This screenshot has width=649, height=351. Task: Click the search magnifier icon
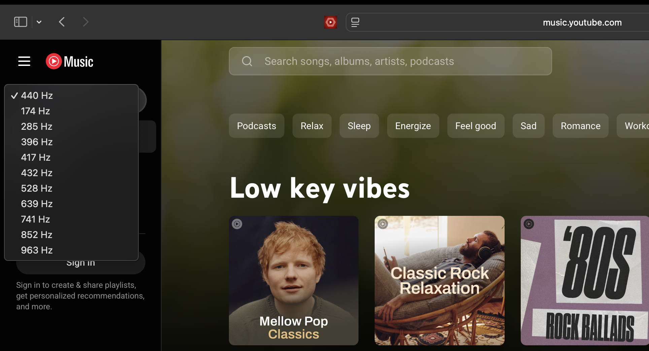click(247, 61)
